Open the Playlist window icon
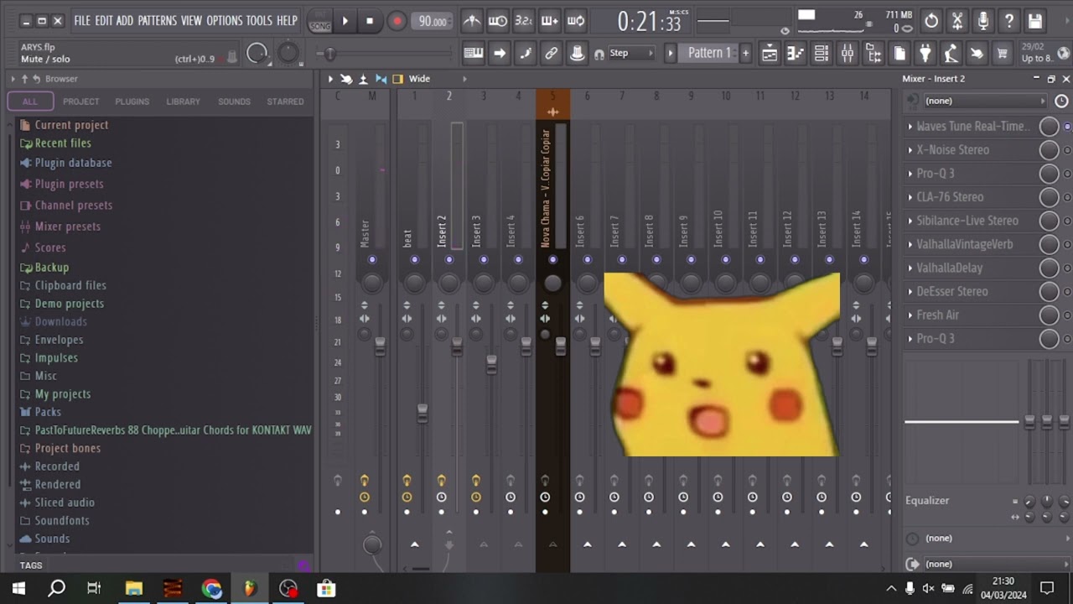This screenshot has height=604, width=1073. 770,54
